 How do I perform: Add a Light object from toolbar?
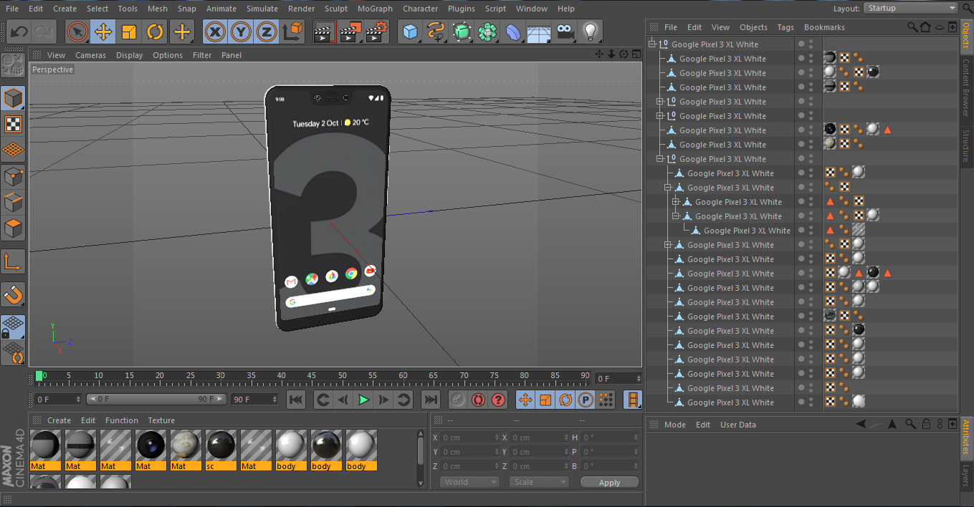pyautogui.click(x=590, y=32)
